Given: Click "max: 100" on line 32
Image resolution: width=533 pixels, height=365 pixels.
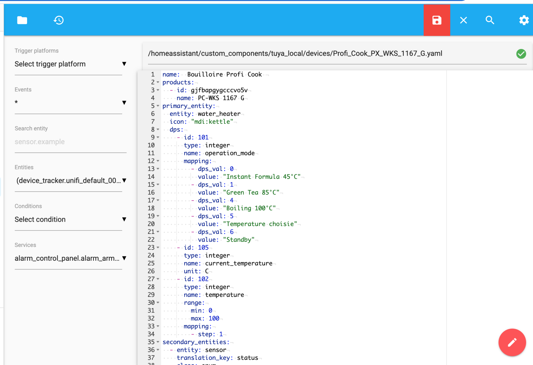Looking at the screenshot, I should (205, 318).
